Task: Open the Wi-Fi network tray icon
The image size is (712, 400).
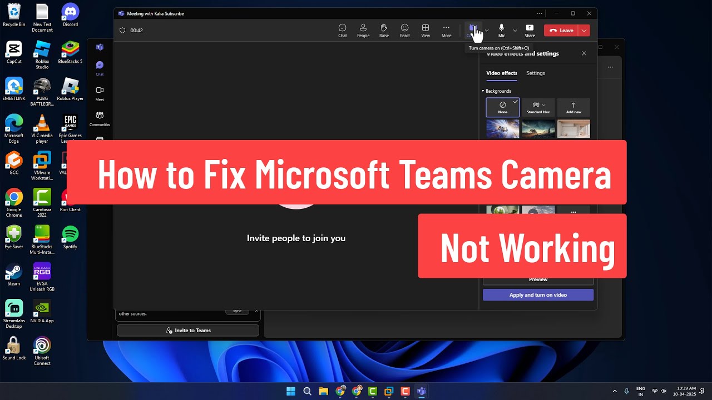Action: point(655,391)
